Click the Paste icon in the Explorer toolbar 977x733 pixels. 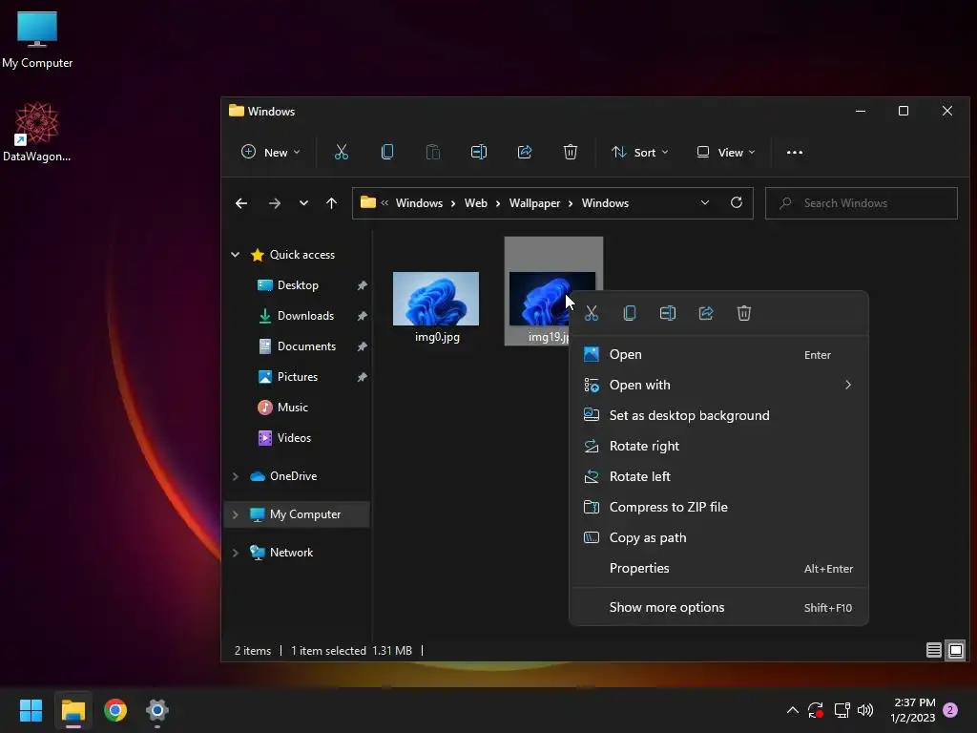pos(433,152)
